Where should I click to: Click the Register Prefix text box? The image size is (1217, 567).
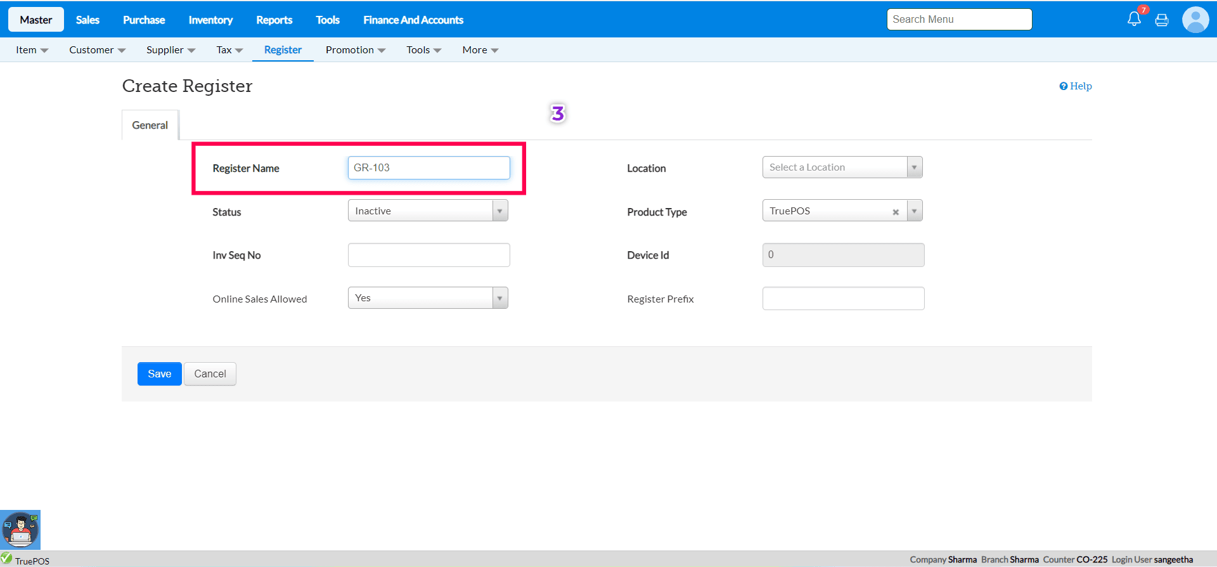click(843, 299)
